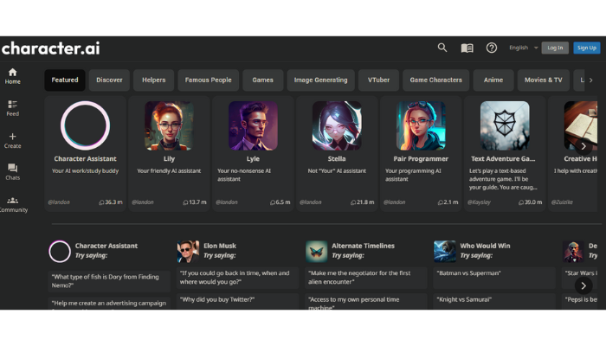606x346 pixels.
Task: Click the Alternate Timelines butterfly icon
Action: (x=317, y=252)
